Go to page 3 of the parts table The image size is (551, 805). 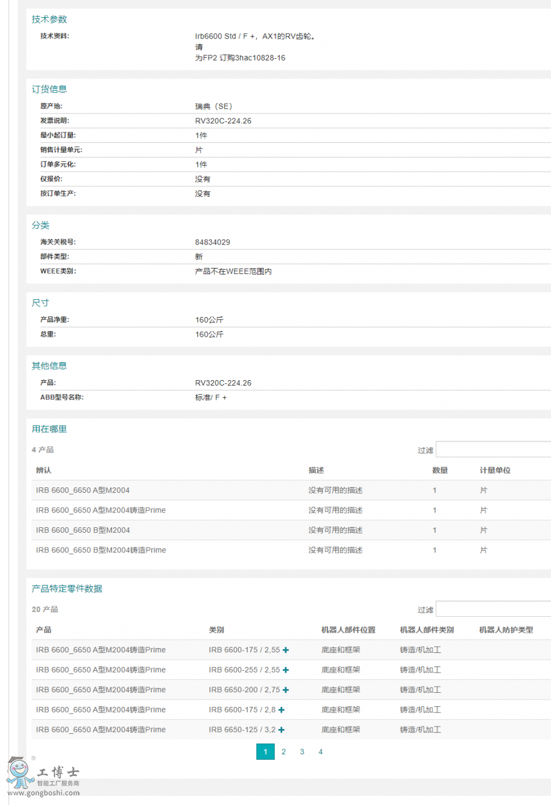point(302,751)
